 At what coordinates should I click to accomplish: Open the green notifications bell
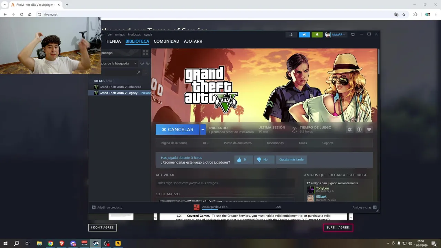click(317, 34)
